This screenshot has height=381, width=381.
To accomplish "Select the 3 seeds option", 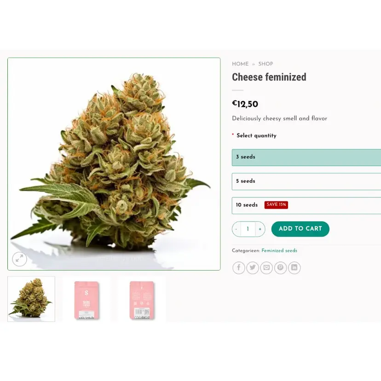I will [306, 157].
